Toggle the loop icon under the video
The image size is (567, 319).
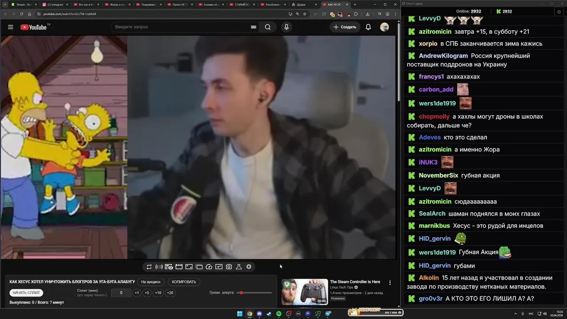pyautogui.click(x=149, y=267)
